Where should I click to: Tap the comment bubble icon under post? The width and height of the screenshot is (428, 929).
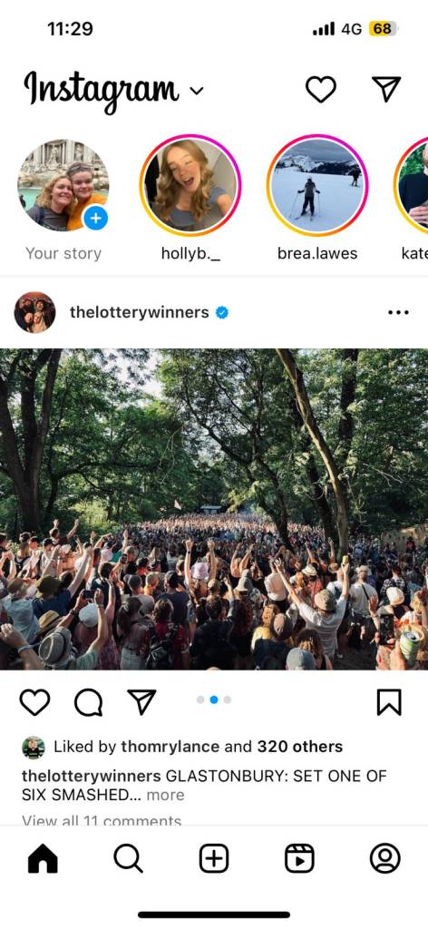88,703
